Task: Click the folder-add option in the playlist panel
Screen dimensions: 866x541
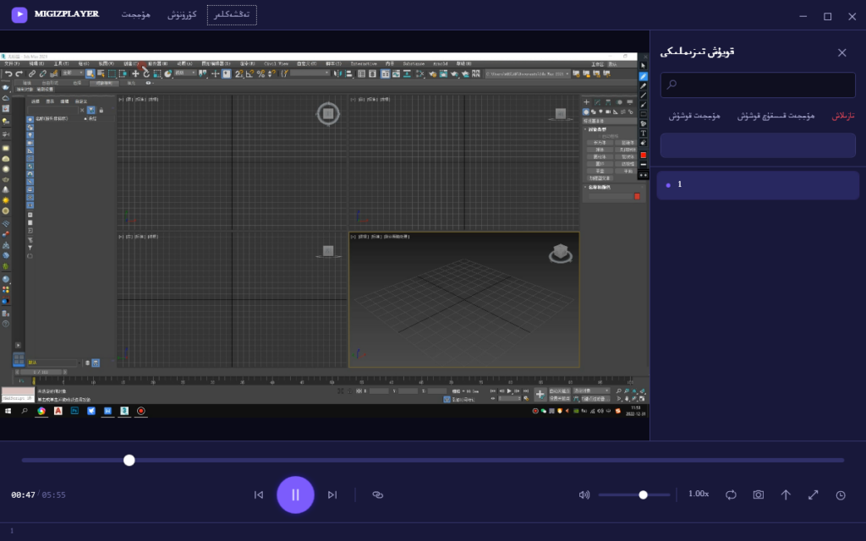Action: [x=776, y=116]
